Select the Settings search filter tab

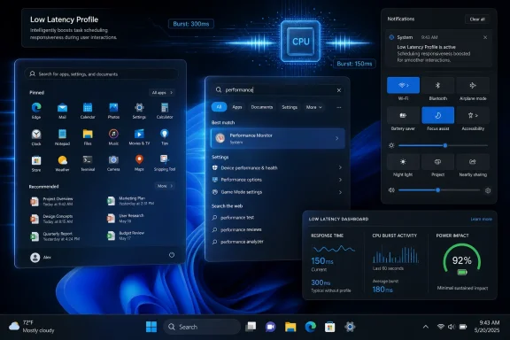pos(290,107)
